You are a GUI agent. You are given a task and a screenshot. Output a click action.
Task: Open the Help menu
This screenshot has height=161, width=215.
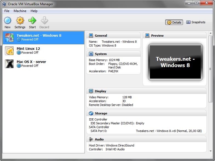tap(34, 11)
